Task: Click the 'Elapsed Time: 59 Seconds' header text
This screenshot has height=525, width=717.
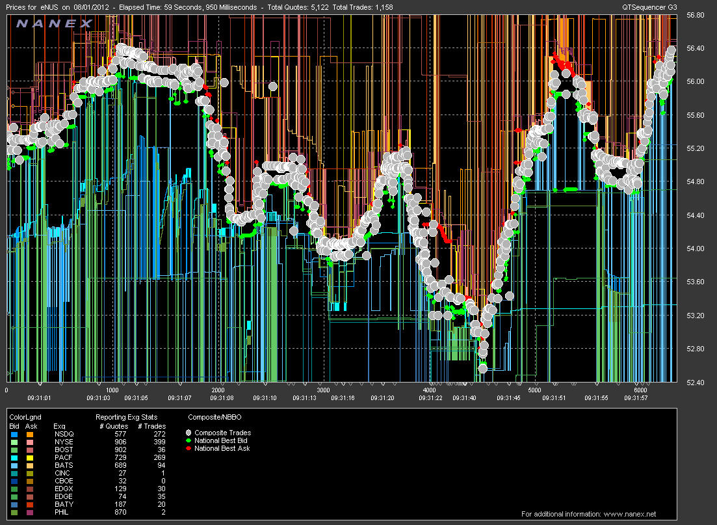Action: pos(161,7)
